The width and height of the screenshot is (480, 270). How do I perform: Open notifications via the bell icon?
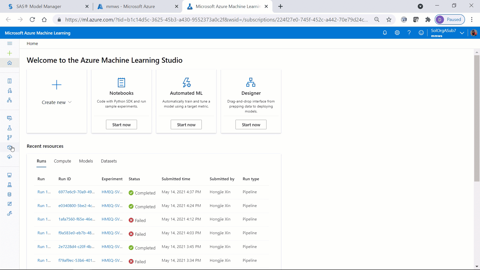tap(385, 32)
